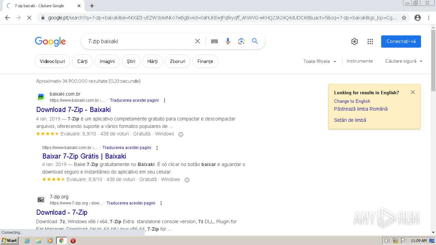
Task: Click the Chrome taskbar icon
Action: (x=61, y=241)
